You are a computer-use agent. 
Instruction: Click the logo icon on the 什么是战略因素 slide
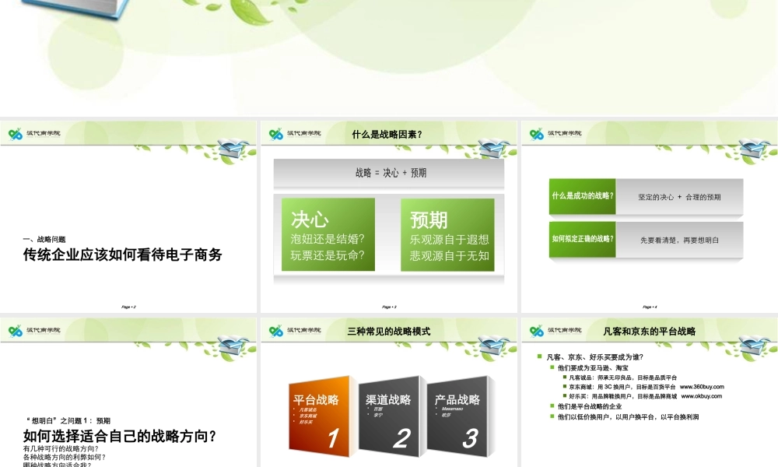click(273, 134)
